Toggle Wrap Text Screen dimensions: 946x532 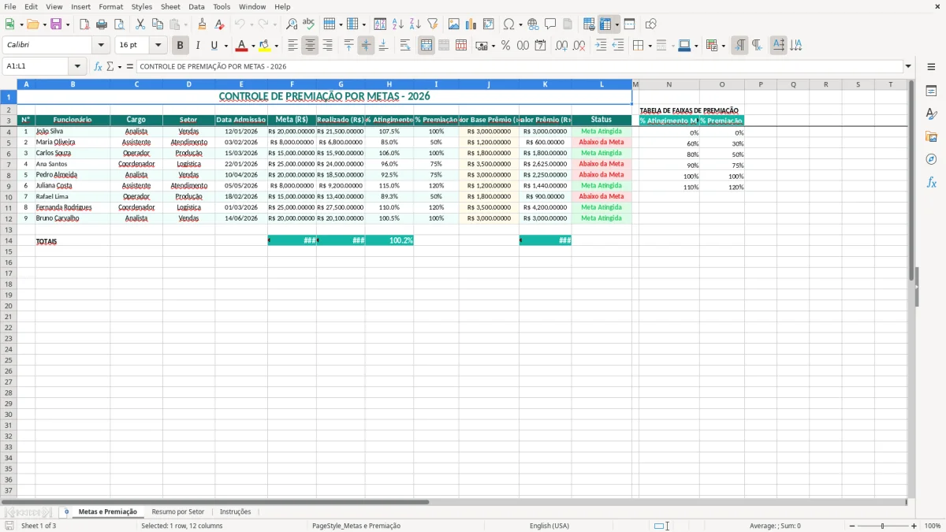coord(405,46)
